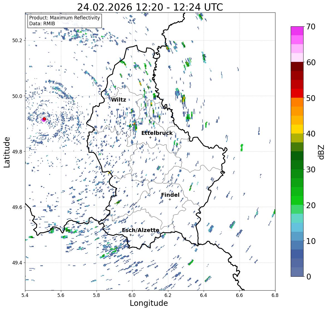This screenshot has height=310, width=328.
Task: Click the Wiltz station cross marker
Action: point(120,104)
